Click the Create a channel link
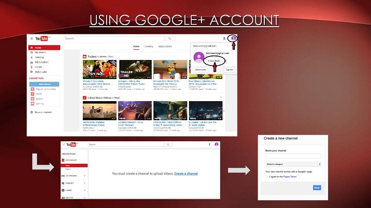 coord(186,174)
